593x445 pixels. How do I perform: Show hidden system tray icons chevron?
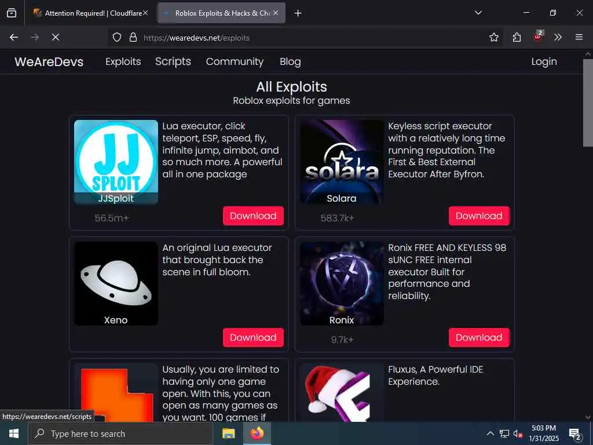[490, 433]
